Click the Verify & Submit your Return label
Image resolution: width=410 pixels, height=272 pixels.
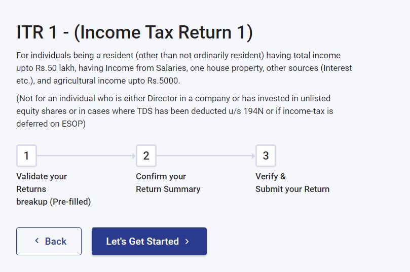coord(292,183)
